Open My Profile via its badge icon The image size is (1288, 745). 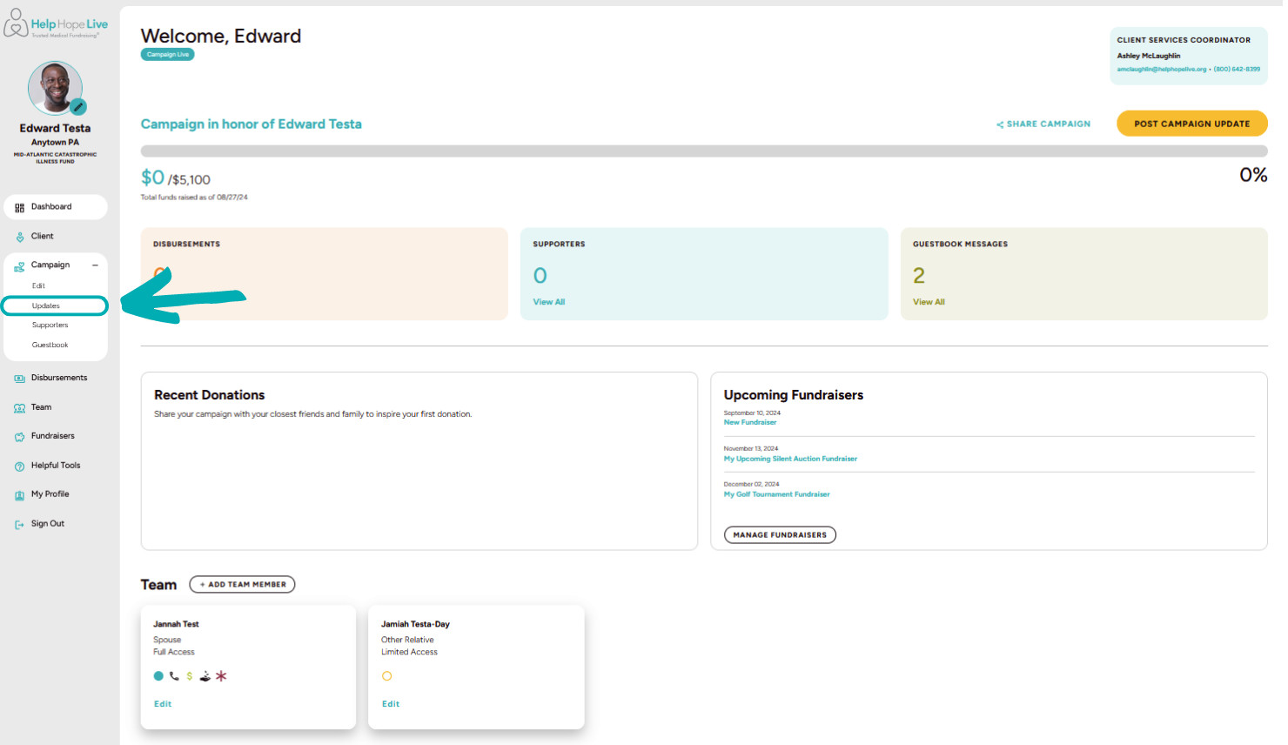pos(19,494)
